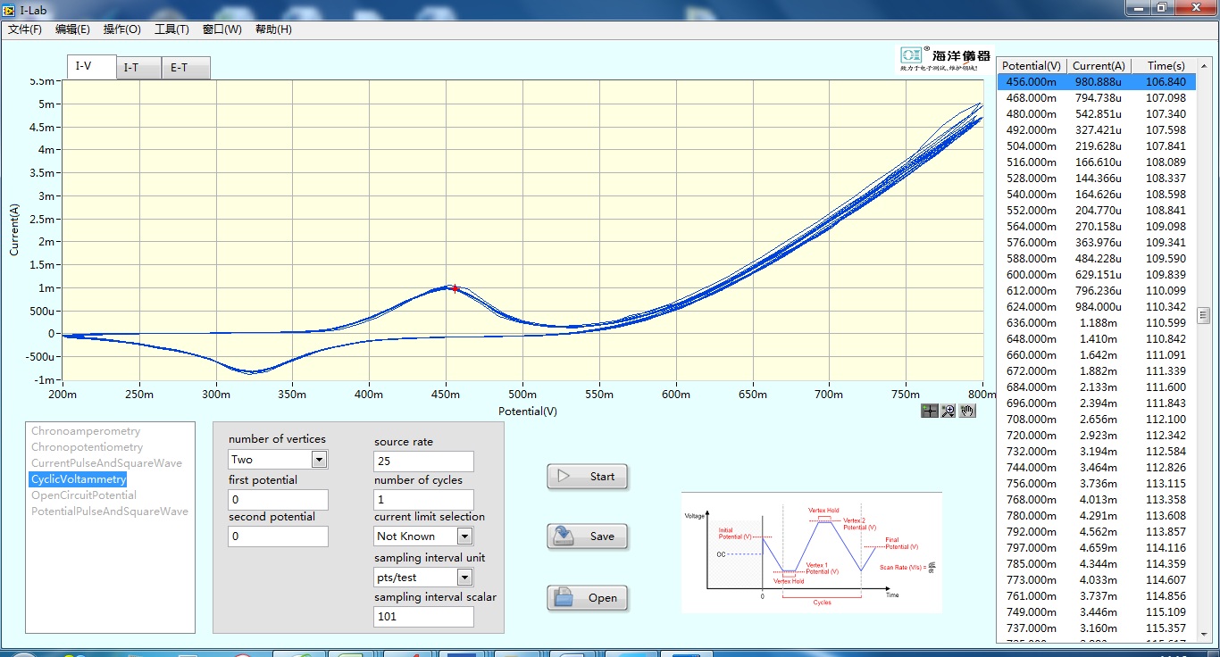The image size is (1220, 657).
Task: Start the measurement with the Start button
Action: point(588,477)
